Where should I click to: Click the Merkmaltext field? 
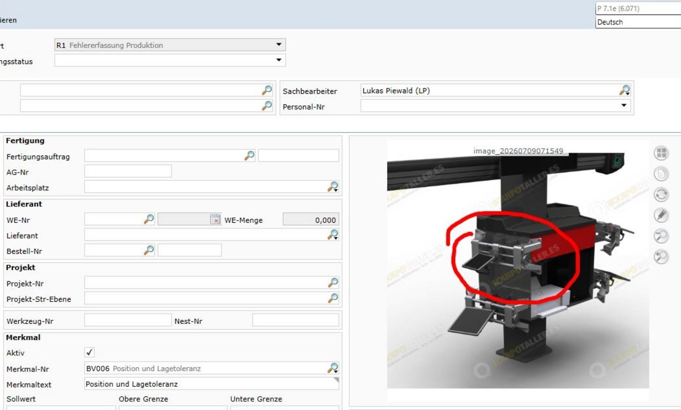tap(212, 384)
